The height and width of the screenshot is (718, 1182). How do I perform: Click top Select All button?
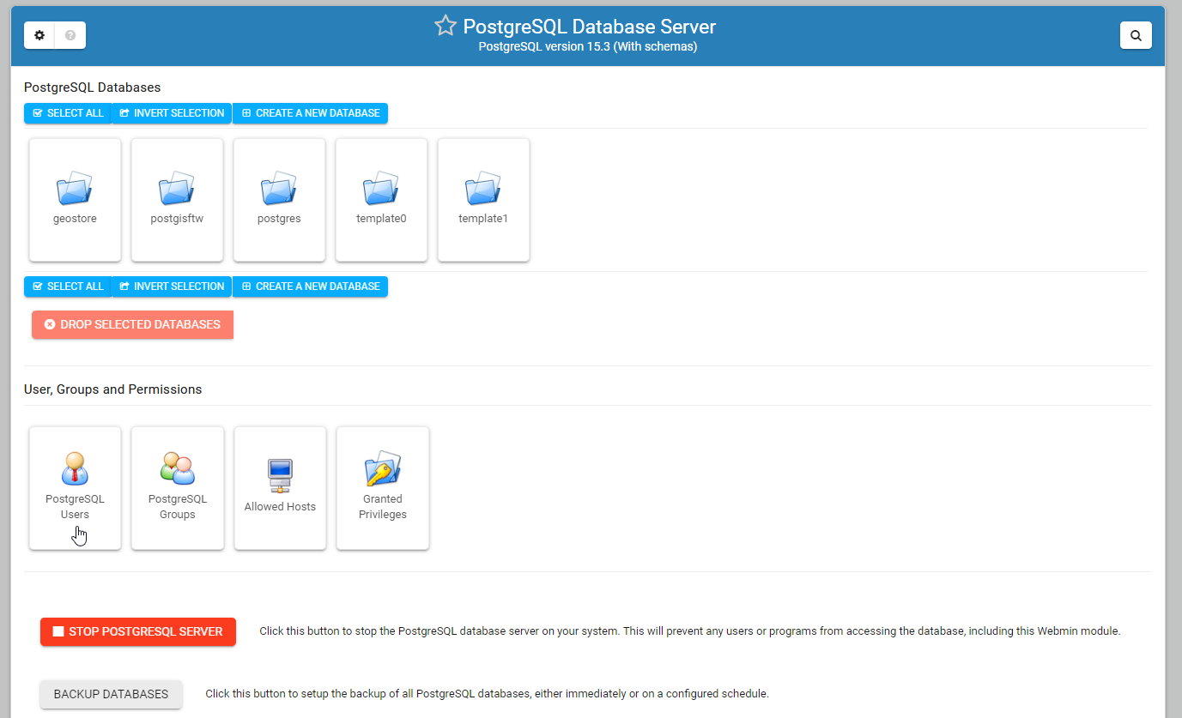click(68, 113)
